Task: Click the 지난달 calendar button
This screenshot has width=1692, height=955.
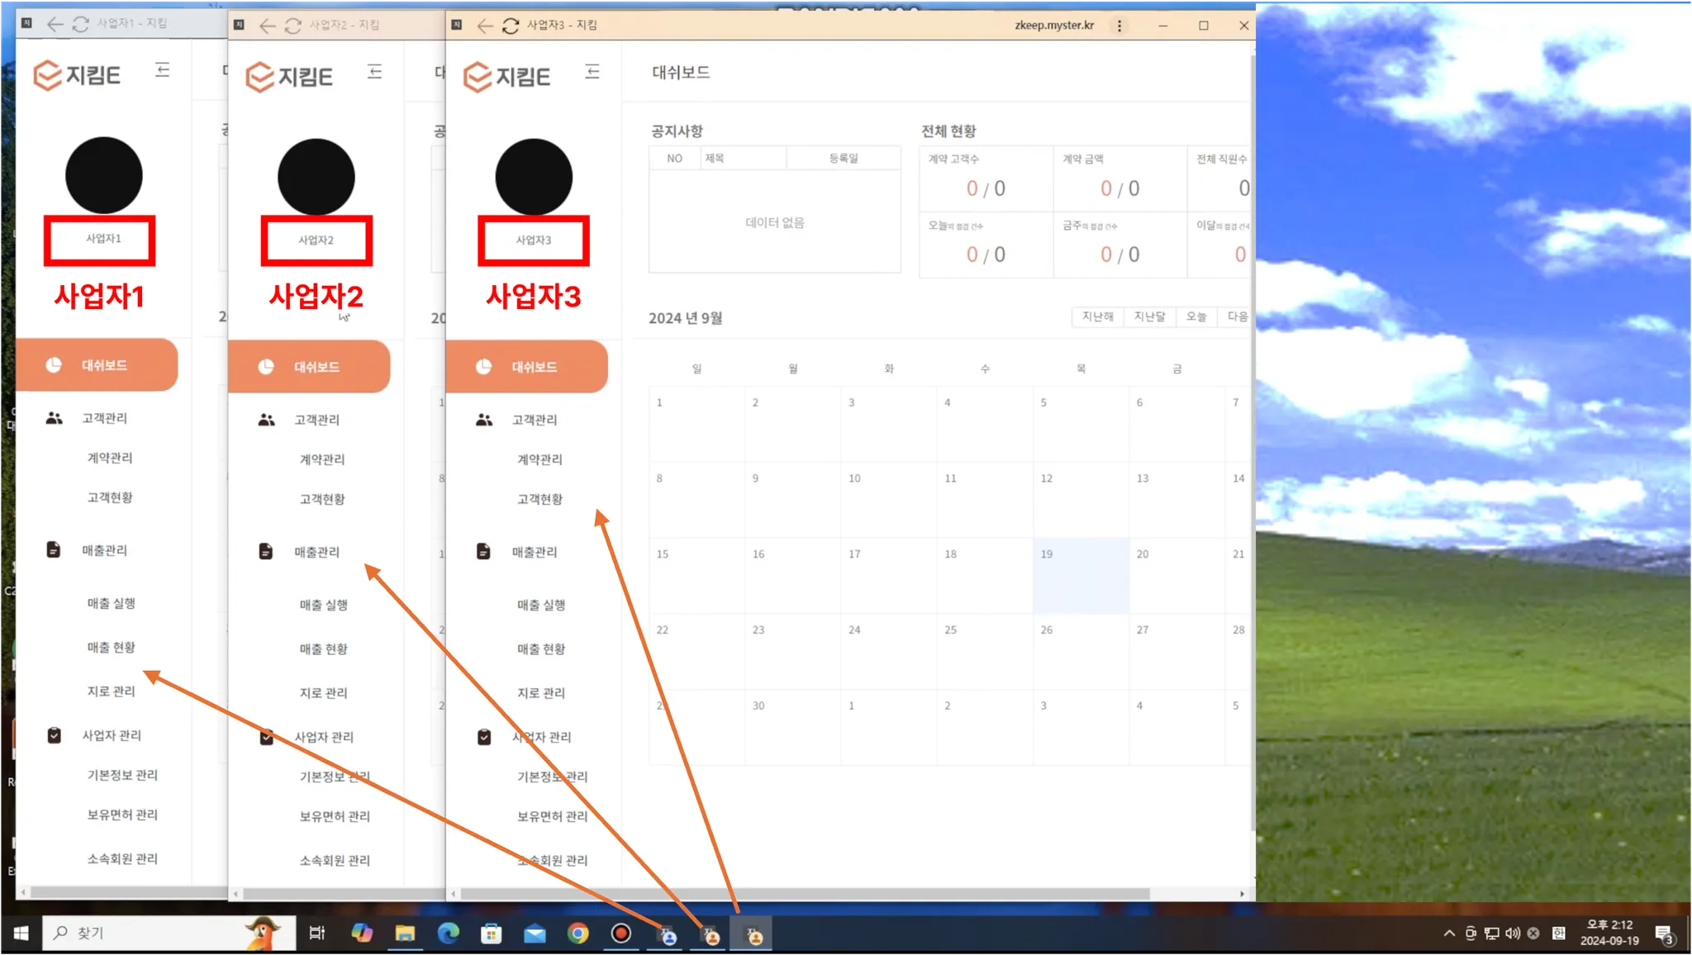Action: (1149, 317)
